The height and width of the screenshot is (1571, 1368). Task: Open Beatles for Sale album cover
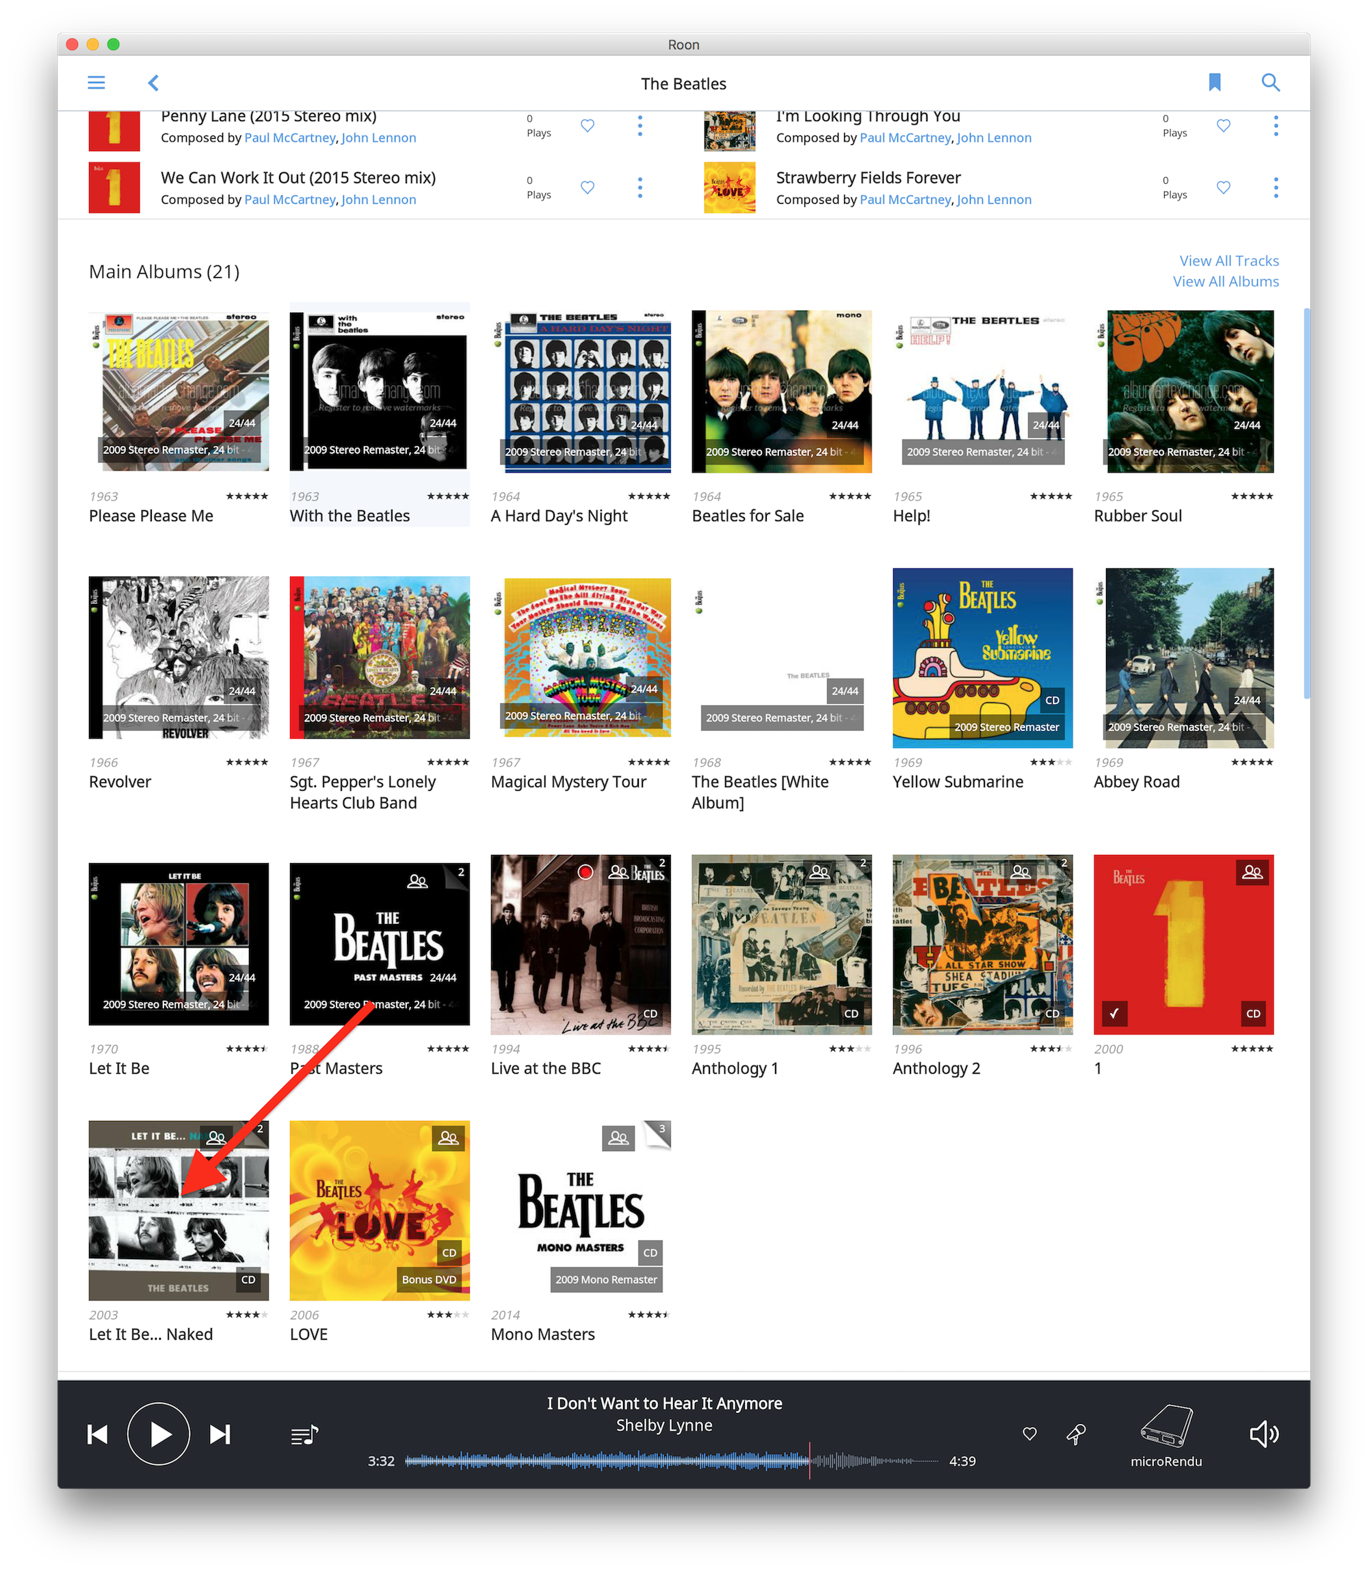point(782,391)
